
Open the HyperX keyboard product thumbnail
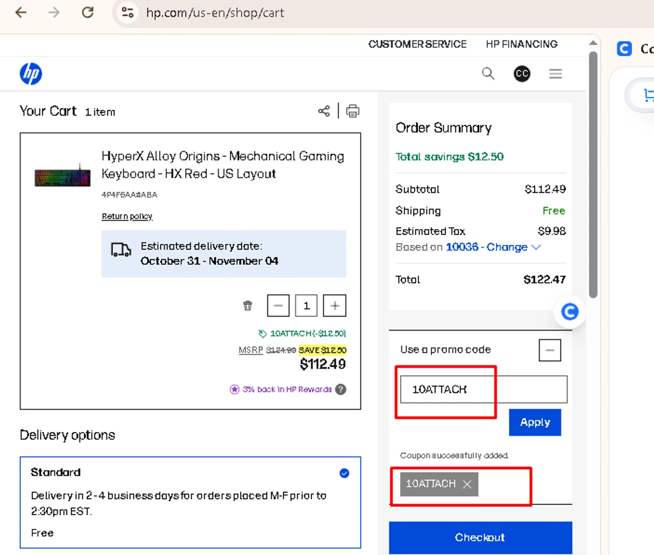(62, 176)
